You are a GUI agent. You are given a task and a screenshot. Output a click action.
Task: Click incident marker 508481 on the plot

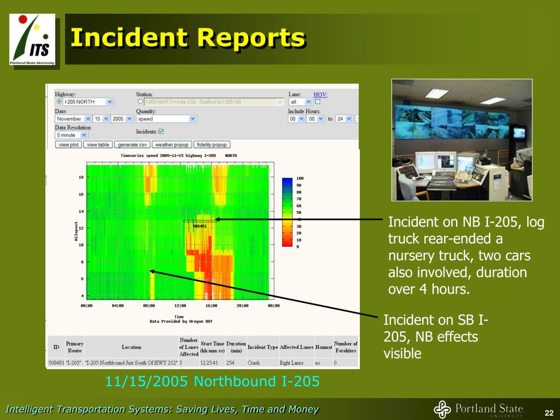[x=200, y=226]
